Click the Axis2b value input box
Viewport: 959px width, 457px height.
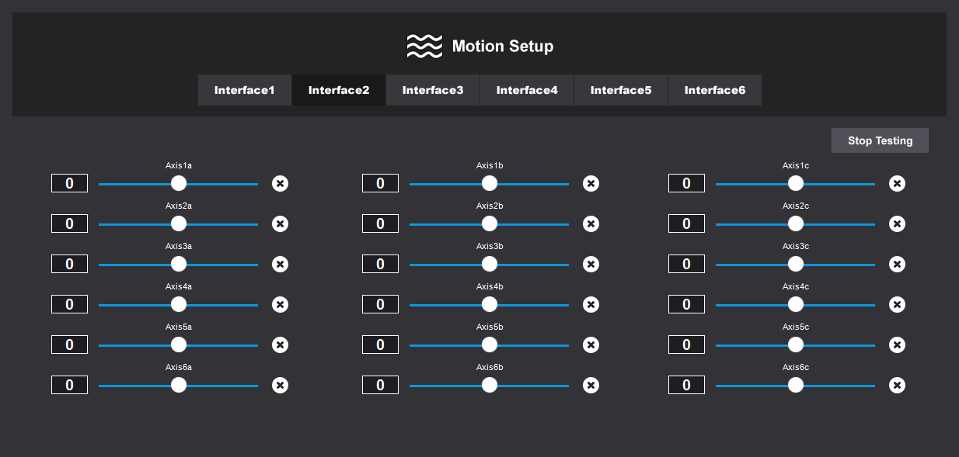pos(380,223)
